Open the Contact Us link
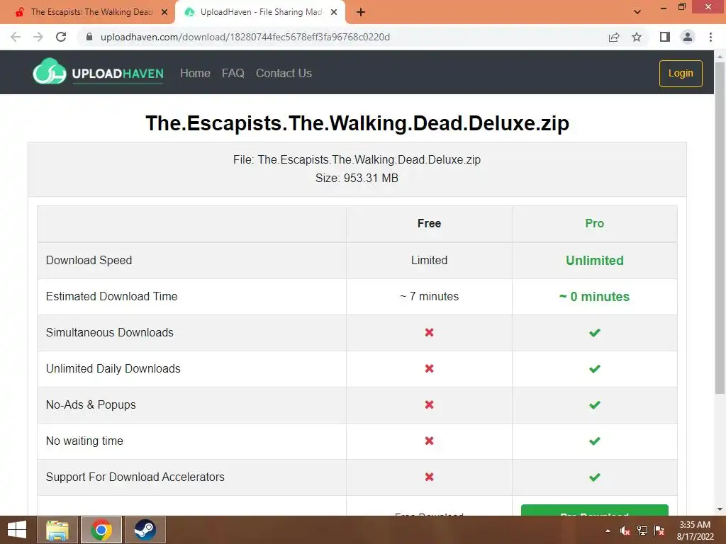The height and width of the screenshot is (544, 726). 284,73
